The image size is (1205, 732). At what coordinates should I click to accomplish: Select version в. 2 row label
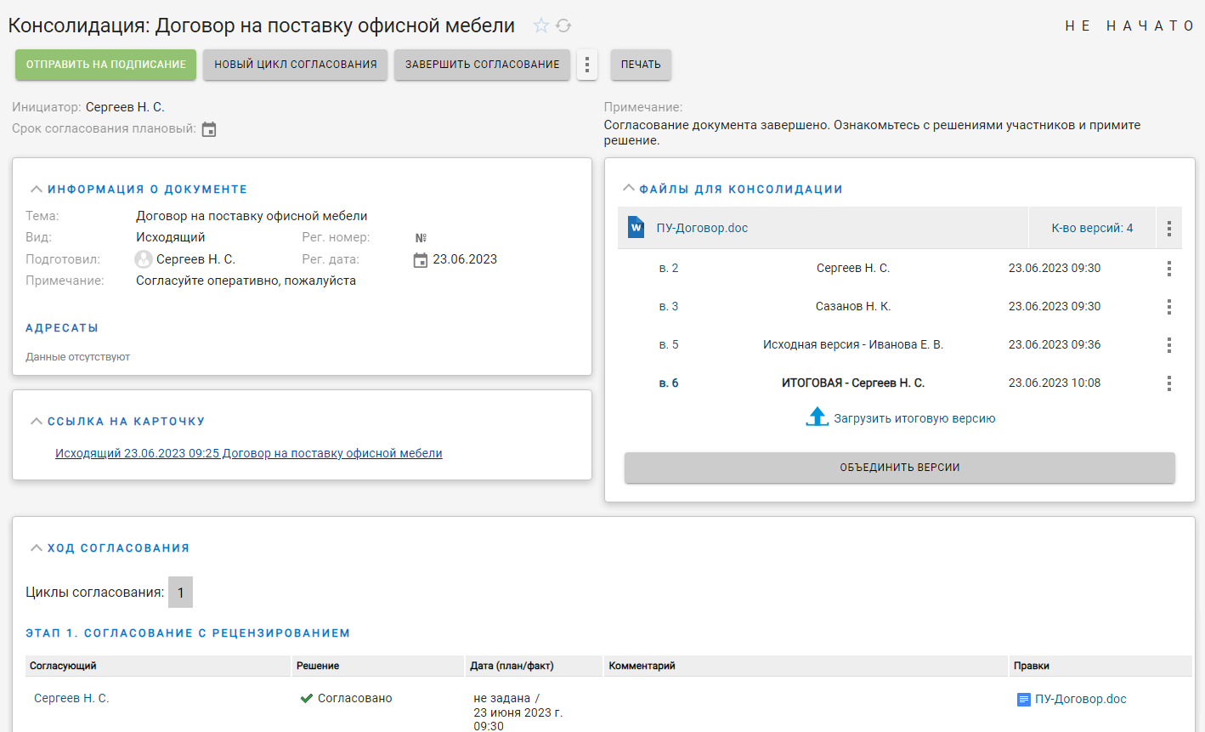pyautogui.click(x=669, y=268)
